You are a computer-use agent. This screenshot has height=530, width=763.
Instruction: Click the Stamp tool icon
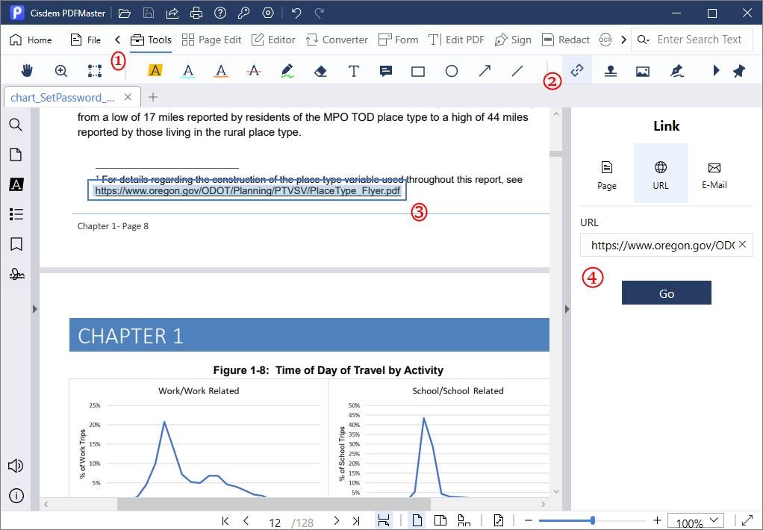(610, 71)
